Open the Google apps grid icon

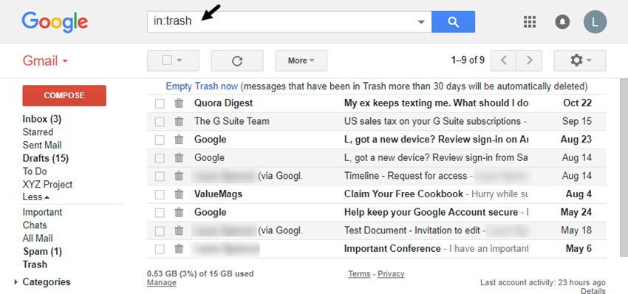coord(530,21)
